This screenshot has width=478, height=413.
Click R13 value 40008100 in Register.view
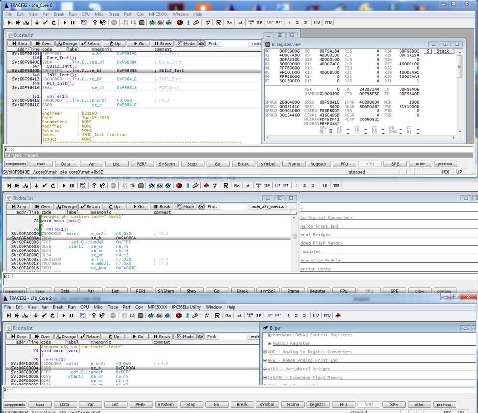click(x=329, y=72)
